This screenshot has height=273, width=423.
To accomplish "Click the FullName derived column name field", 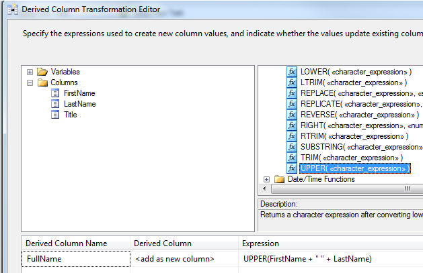I will [75, 259].
